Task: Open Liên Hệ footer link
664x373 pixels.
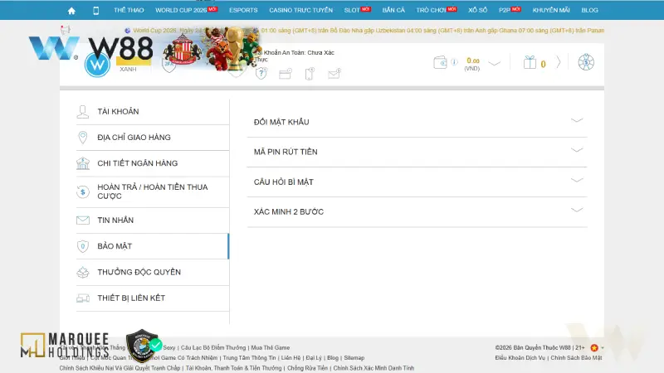Action: [291, 358]
